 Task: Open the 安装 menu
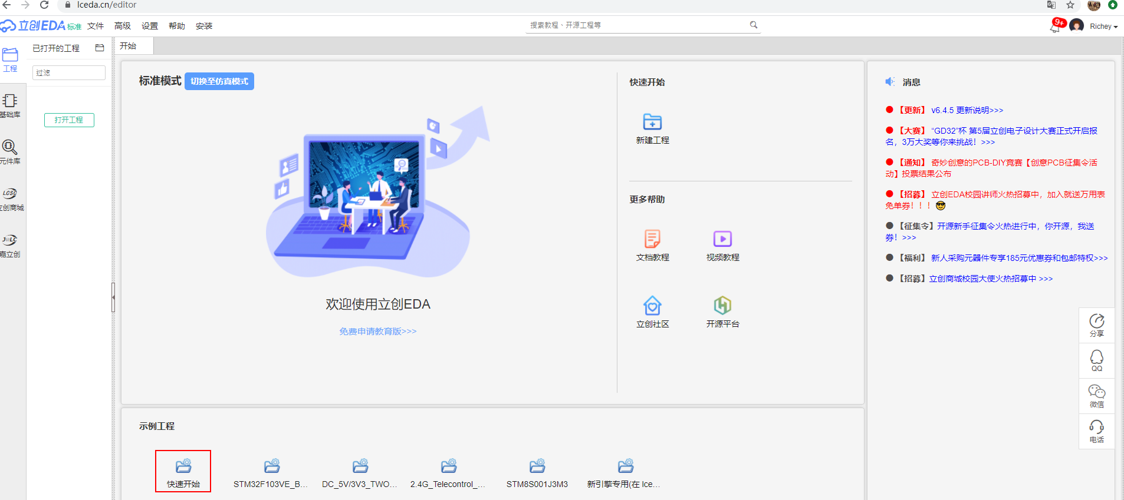click(204, 26)
